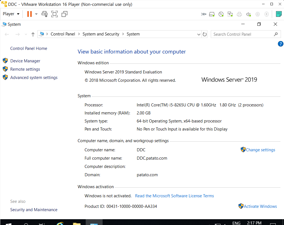Select System and Security in the breadcrumb
This screenshot has width=284, height=225.
[x=101, y=34]
